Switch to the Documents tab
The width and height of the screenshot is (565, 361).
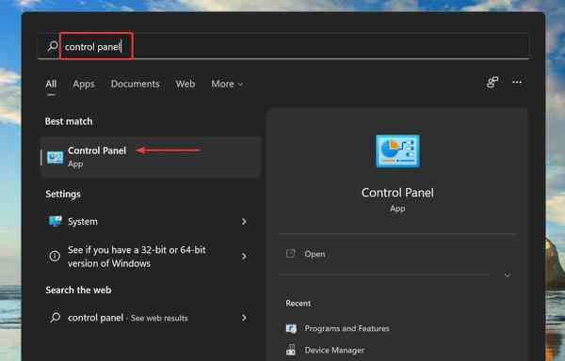click(x=135, y=84)
